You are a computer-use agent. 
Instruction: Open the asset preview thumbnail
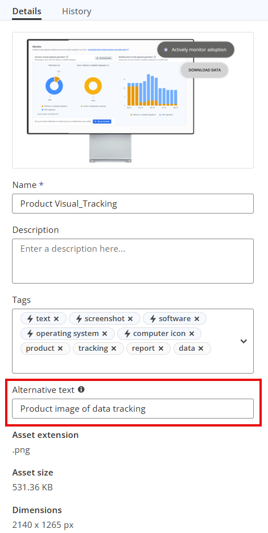pyautogui.click(x=133, y=100)
